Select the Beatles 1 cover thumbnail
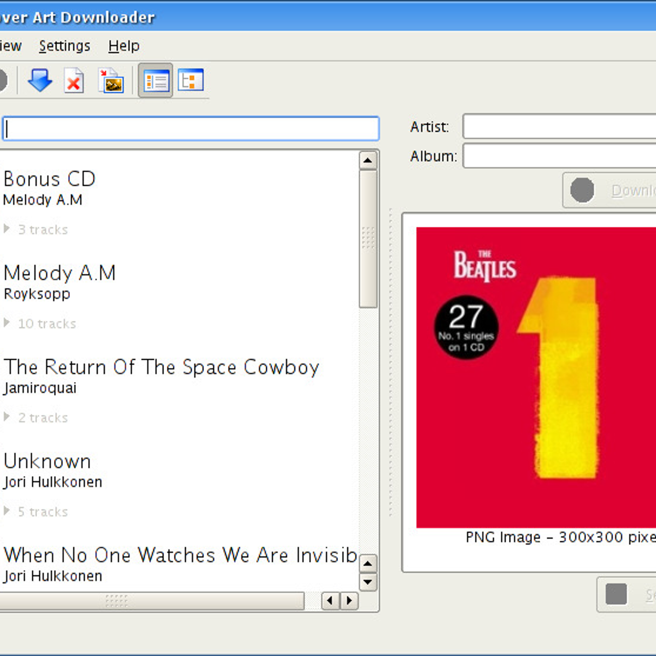Image resolution: width=656 pixels, height=656 pixels. click(x=536, y=377)
